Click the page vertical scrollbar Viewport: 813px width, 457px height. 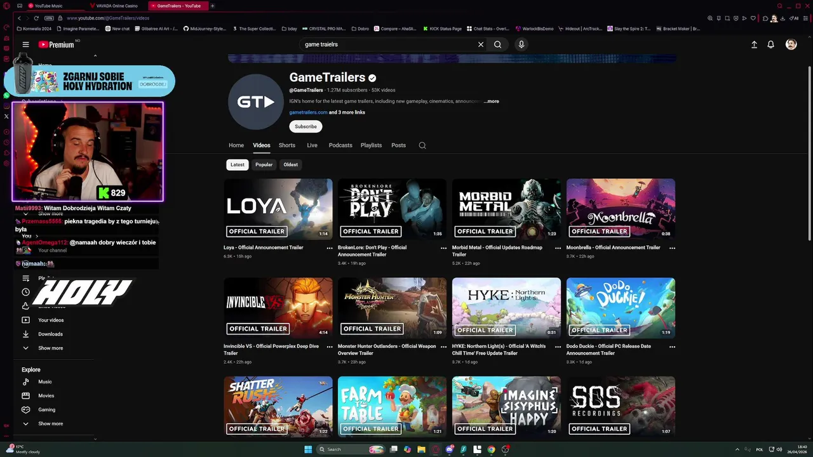809,152
